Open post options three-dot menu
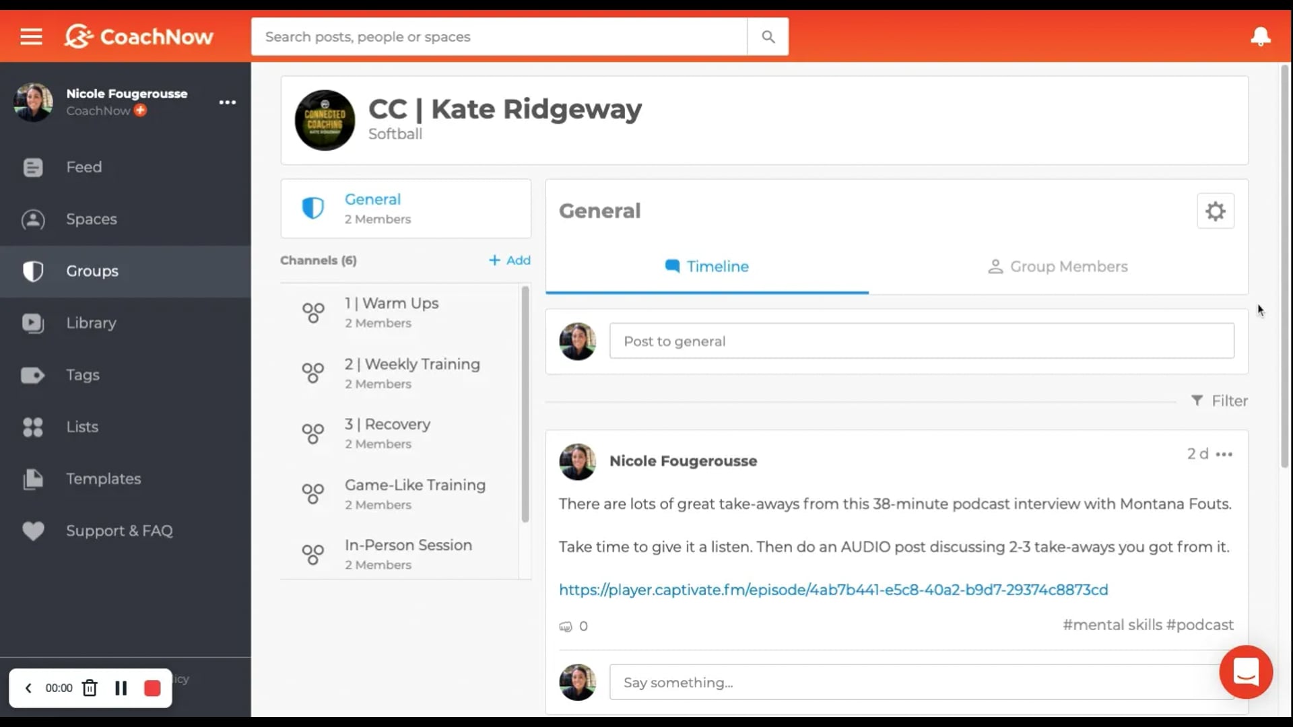The width and height of the screenshot is (1293, 727). pyautogui.click(x=1224, y=454)
